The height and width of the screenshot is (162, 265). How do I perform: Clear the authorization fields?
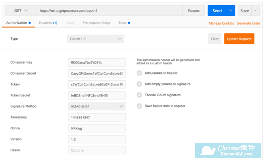click(215, 39)
